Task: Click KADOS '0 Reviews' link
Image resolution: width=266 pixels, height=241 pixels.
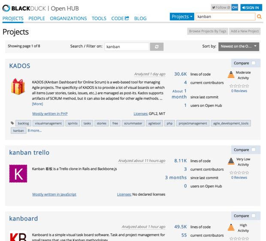Action: pyautogui.click(x=239, y=91)
